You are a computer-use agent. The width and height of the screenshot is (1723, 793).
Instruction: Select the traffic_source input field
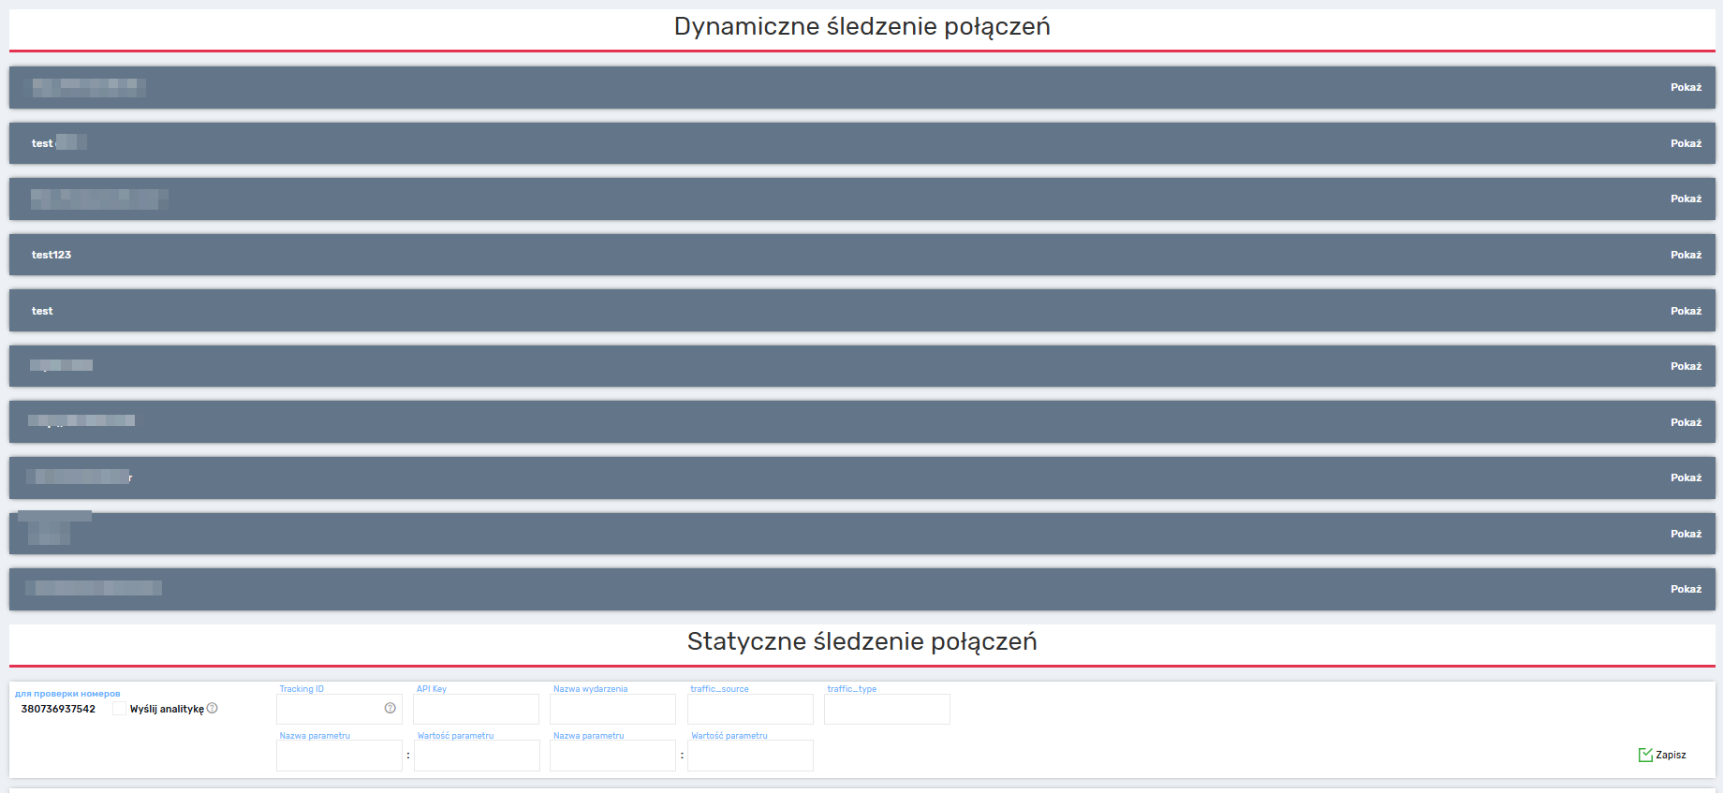point(750,709)
